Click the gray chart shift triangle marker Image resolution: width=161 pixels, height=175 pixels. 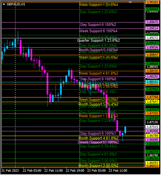click(x=130, y=2)
